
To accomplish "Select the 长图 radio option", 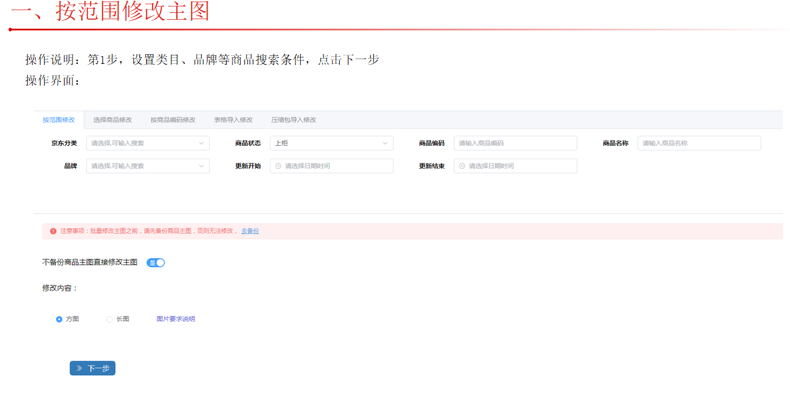I will pyautogui.click(x=109, y=319).
